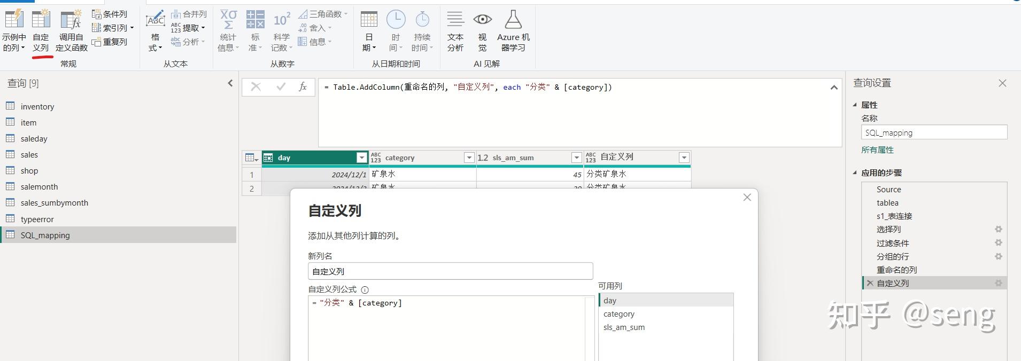Click the Statistics (统计信息) icon
Viewport: 1021px width, 361px height.
(x=228, y=19)
